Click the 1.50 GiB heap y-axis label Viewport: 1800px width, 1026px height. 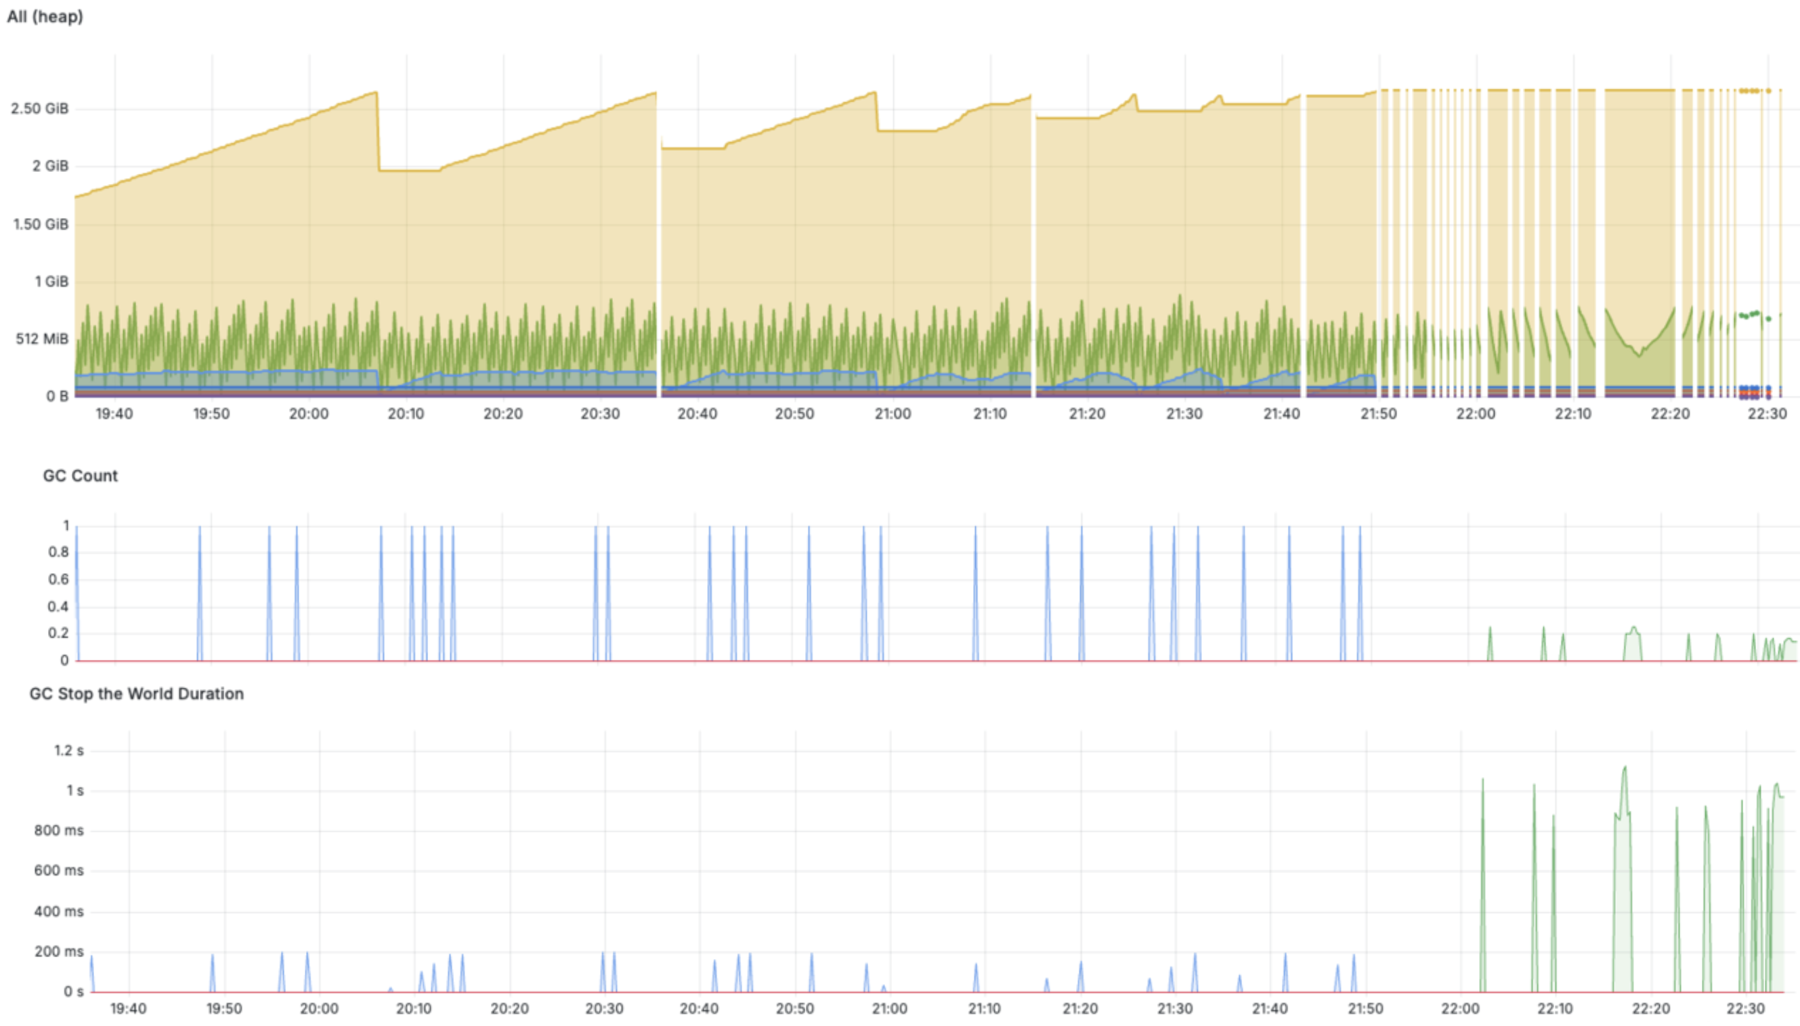pos(40,224)
